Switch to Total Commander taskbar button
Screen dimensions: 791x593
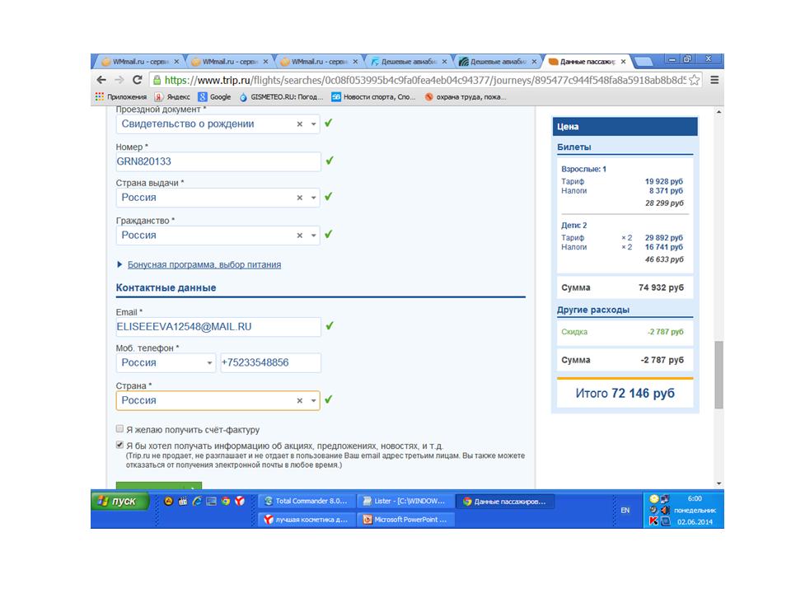click(307, 502)
